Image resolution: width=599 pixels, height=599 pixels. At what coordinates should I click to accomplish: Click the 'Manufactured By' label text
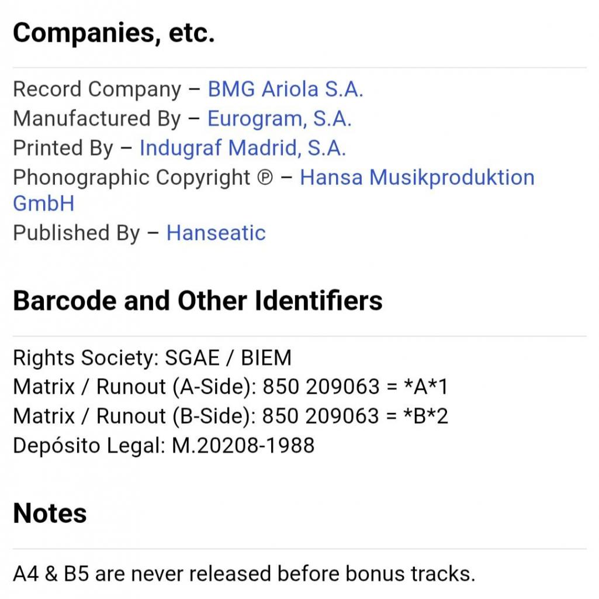[97, 119]
